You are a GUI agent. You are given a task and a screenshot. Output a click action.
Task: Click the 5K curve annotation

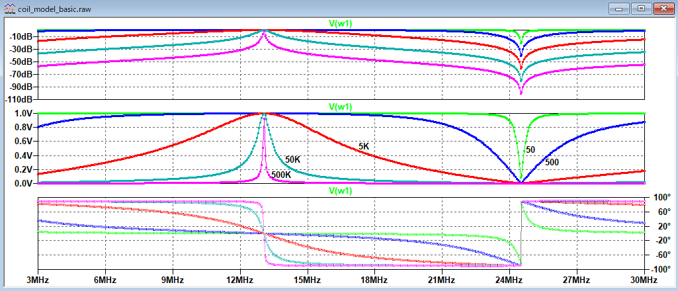pyautogui.click(x=364, y=147)
